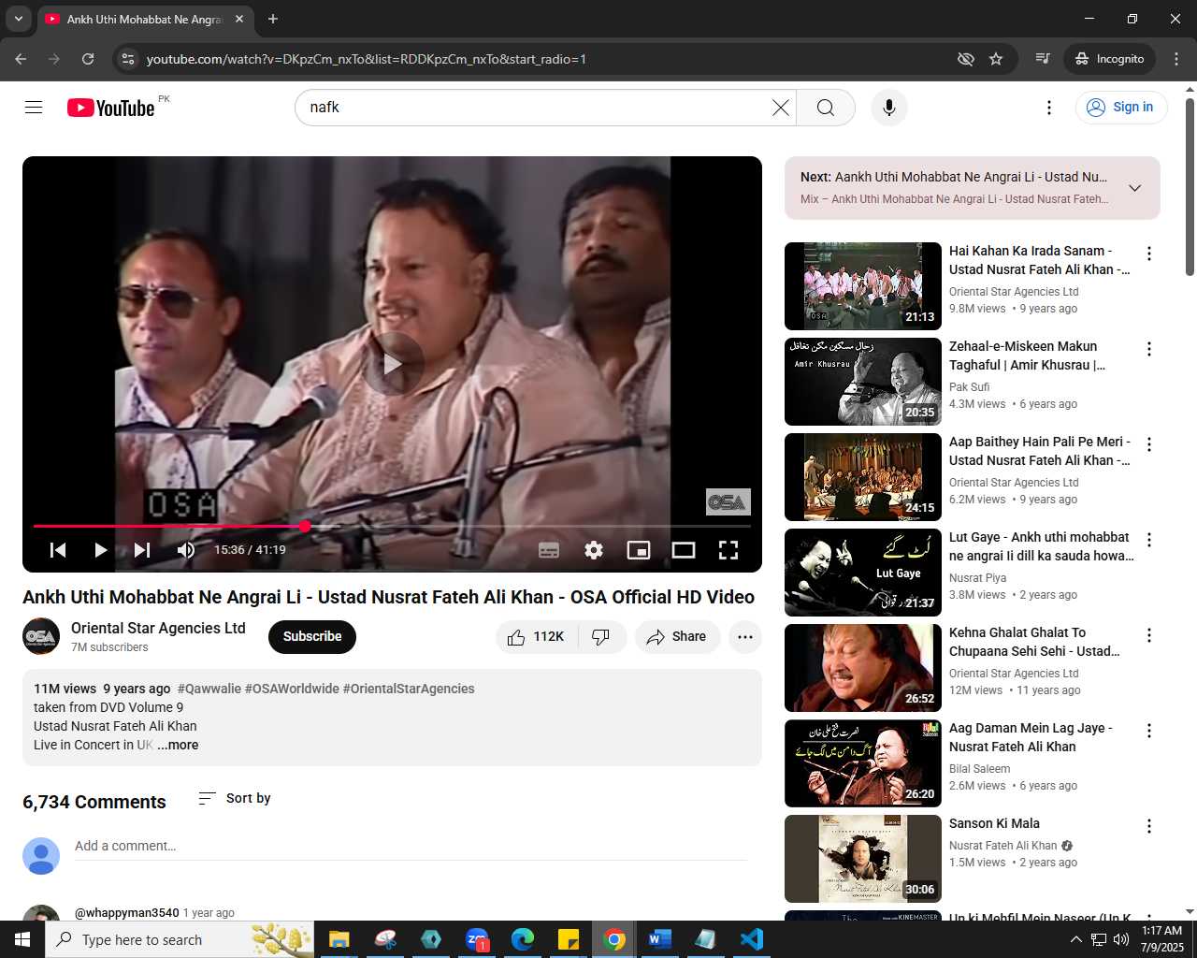Expand description with ...more
This screenshot has height=958, width=1197.
(x=178, y=746)
